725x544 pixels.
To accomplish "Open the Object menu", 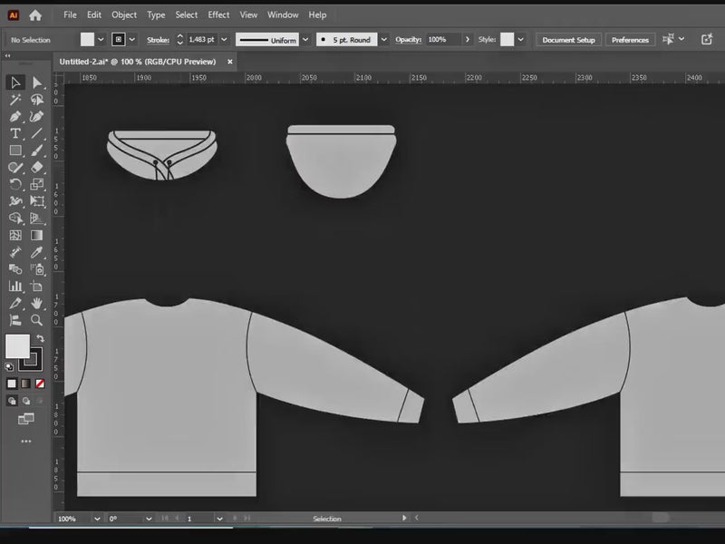I will [x=124, y=15].
